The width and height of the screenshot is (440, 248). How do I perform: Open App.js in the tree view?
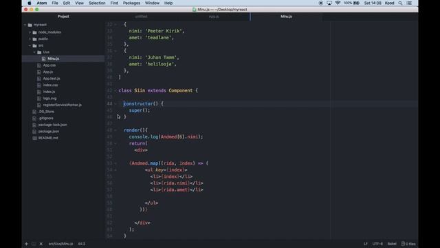pyautogui.click(x=48, y=72)
